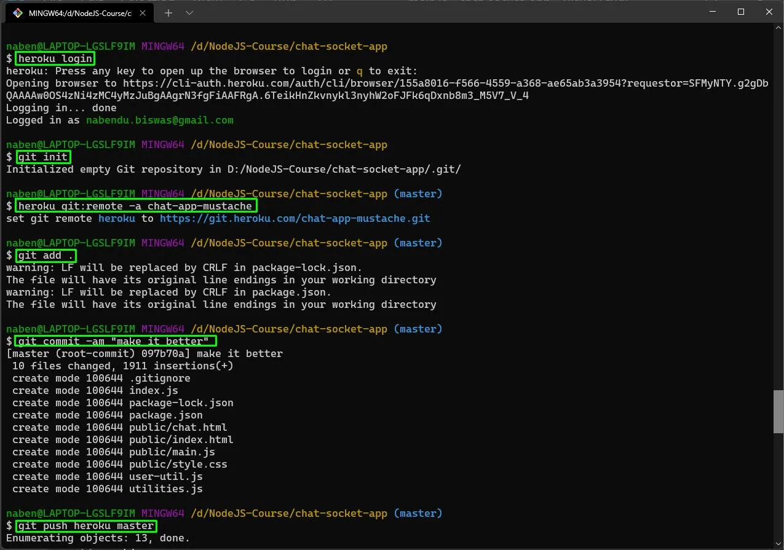784x550 pixels.
Task: Click the vertical scrollbar thumb
Action: pyautogui.click(x=778, y=413)
